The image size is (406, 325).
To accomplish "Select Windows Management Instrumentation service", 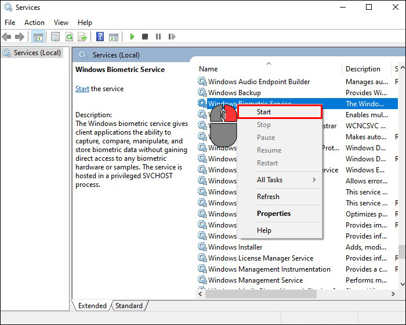I will (x=269, y=269).
